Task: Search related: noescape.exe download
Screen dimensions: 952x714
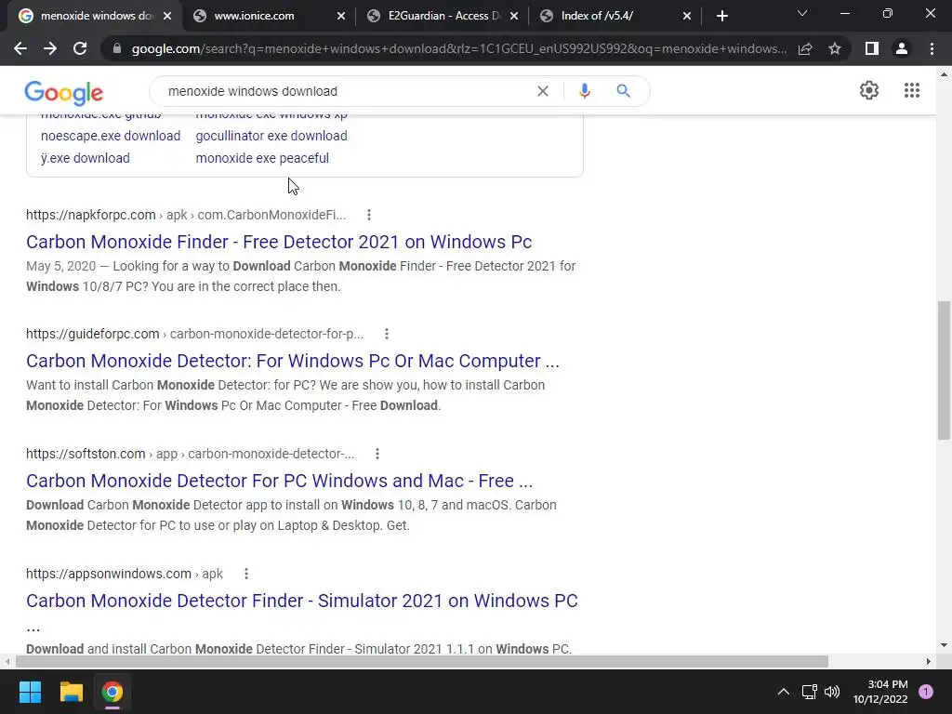Action: [x=111, y=136]
